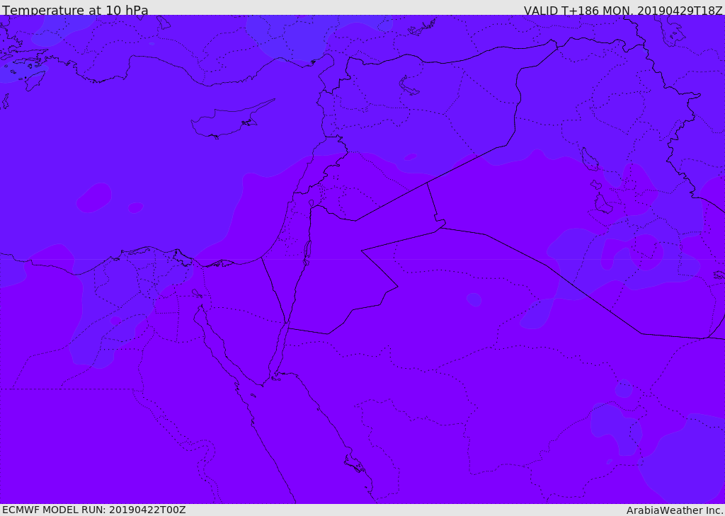Click the 'Temperature at 10 hPa' title text
725x516 pixels.
pyautogui.click(x=75, y=10)
